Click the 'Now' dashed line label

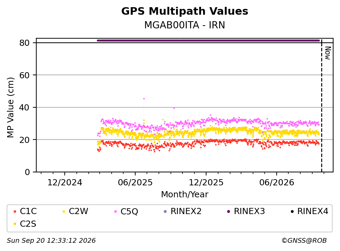328,53
